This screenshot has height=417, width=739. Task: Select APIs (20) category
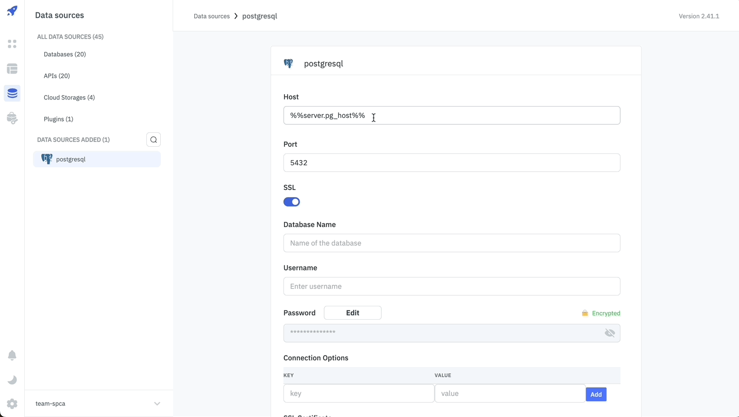tap(57, 76)
